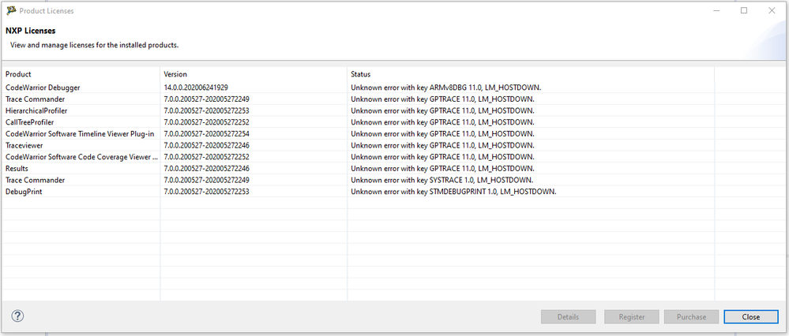
Task: Close the window with the X button
Action: (772, 10)
